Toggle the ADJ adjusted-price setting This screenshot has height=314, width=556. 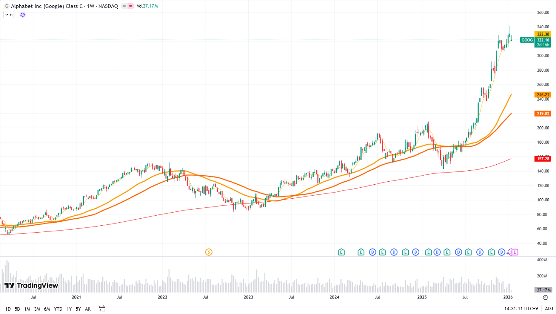[549, 309]
